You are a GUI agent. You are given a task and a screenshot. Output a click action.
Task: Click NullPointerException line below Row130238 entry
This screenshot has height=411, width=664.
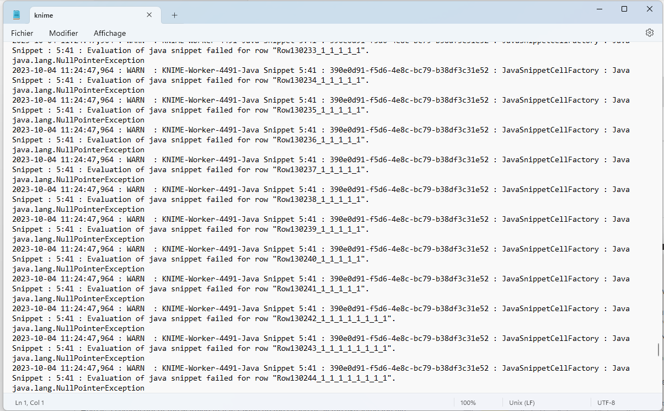(78, 209)
